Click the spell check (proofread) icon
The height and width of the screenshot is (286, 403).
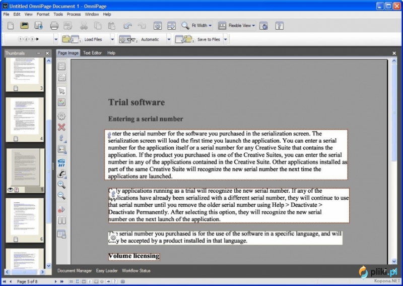click(68, 26)
